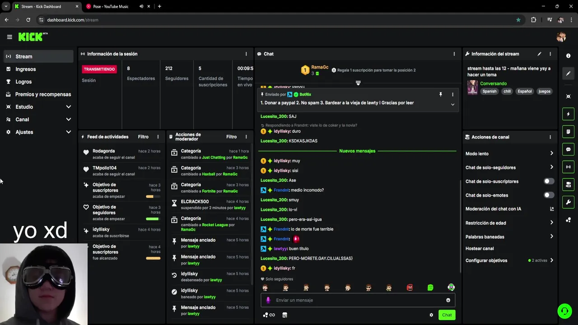Insert the green blob emote
578x325 pixels.
pyautogui.click(x=430, y=288)
